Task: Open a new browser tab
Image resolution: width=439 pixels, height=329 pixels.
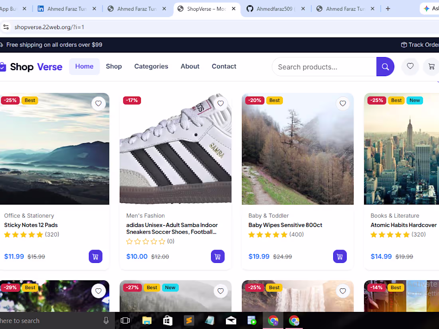Action: 388,9
